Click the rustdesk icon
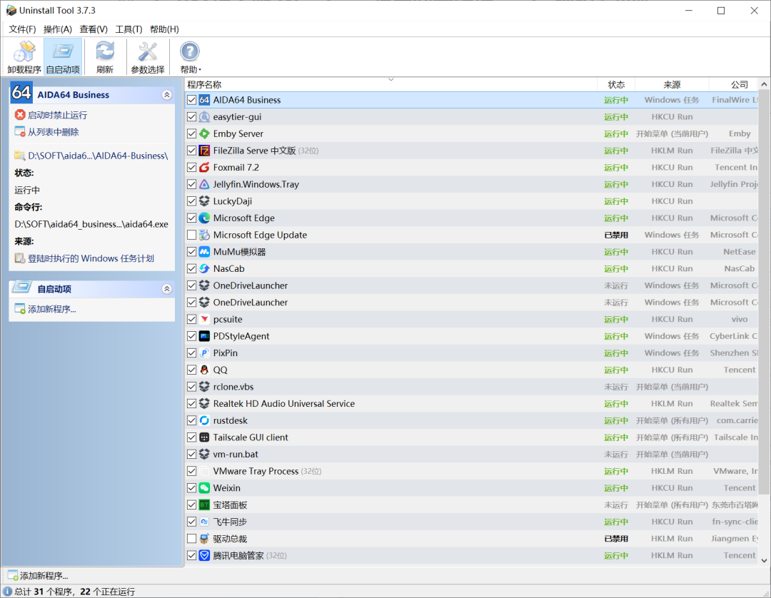The width and height of the screenshot is (771, 598). tap(204, 420)
